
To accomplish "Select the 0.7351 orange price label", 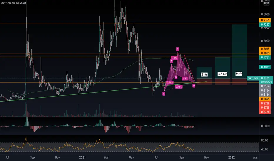I will (x=265, y=20).
